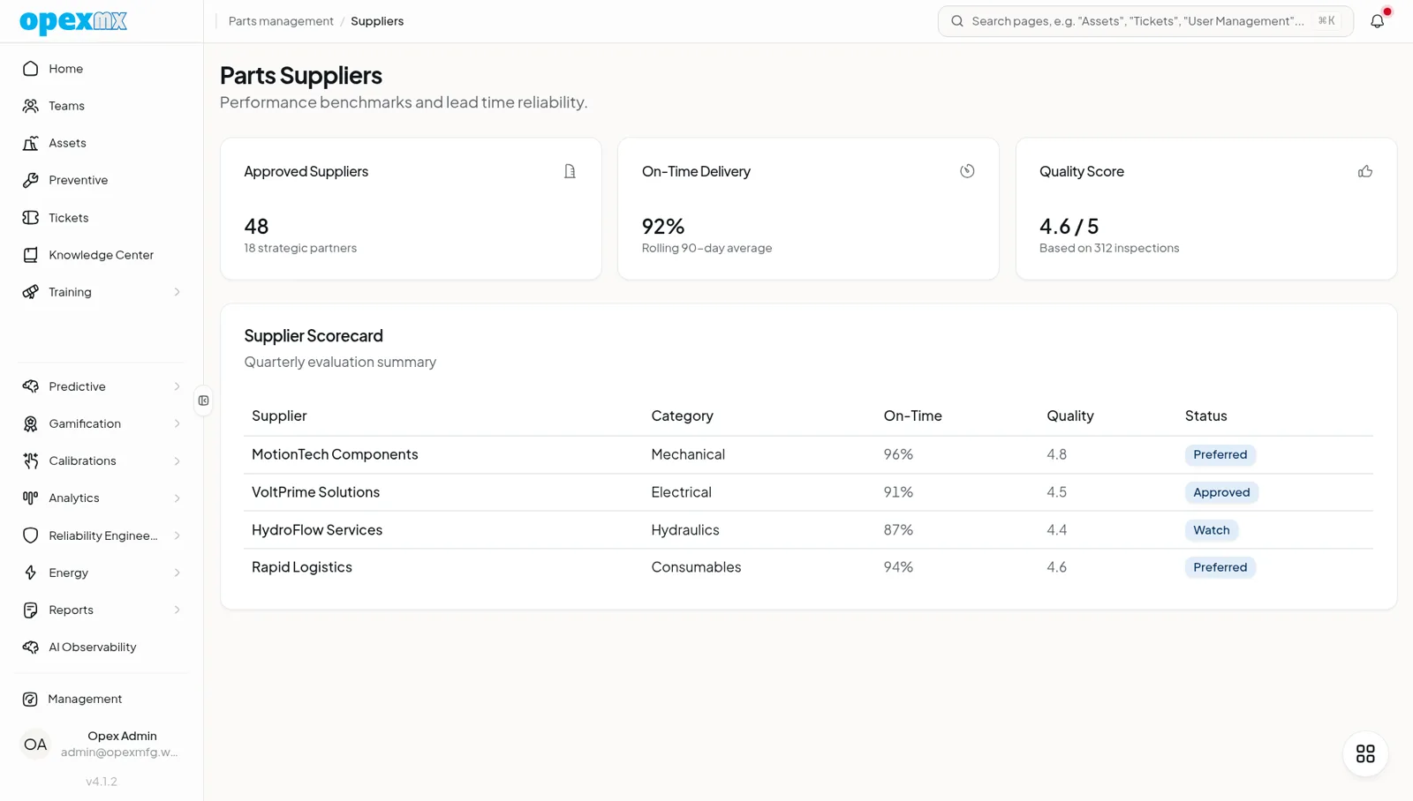Click the Quality Score thumbs-up icon
1413x801 pixels.
click(x=1365, y=171)
